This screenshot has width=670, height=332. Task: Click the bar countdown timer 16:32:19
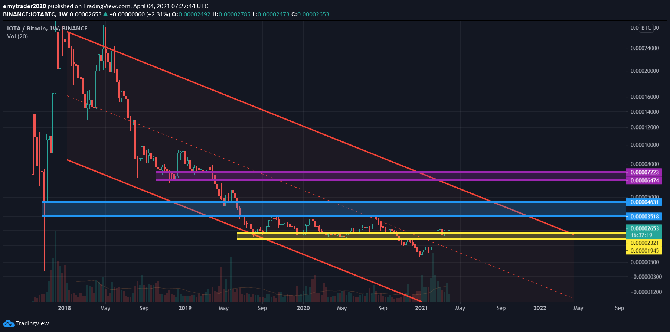click(x=641, y=235)
